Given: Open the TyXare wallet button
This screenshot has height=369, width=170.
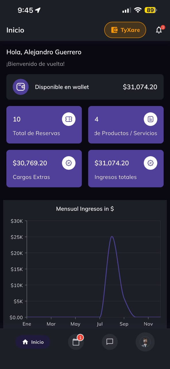Looking at the screenshot, I should [x=125, y=30].
